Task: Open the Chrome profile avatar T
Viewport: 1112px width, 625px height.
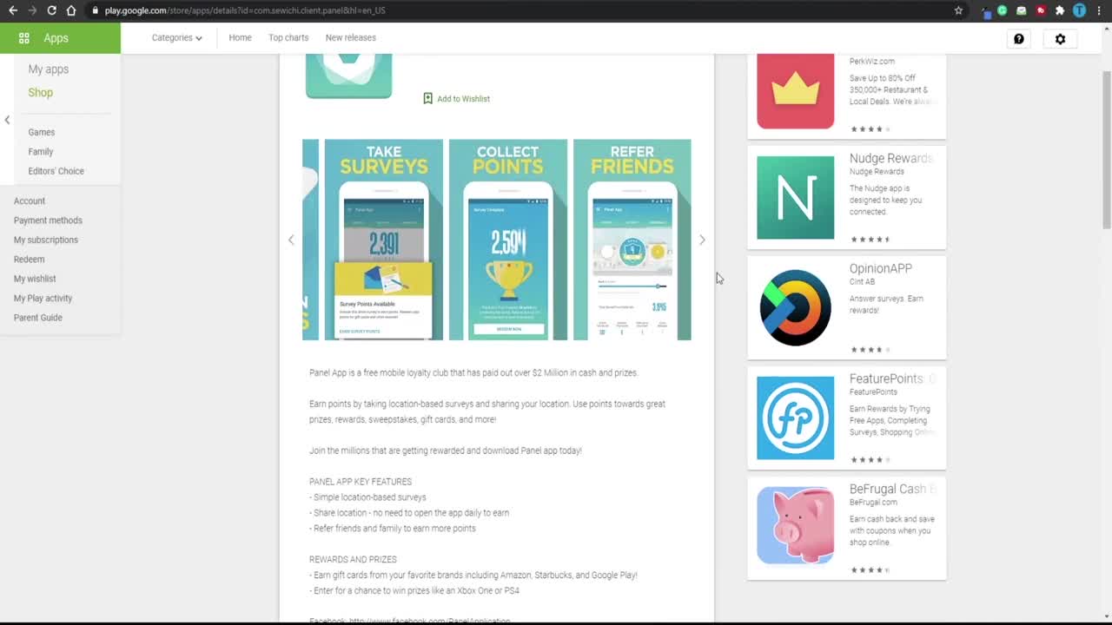Action: pyautogui.click(x=1080, y=10)
